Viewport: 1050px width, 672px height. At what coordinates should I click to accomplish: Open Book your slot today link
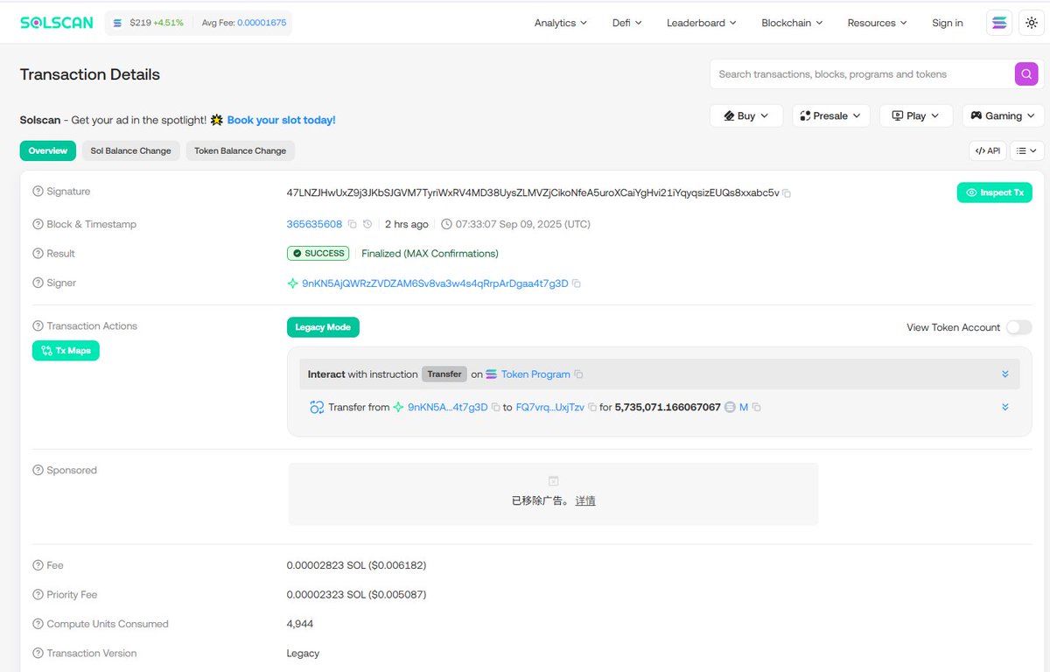point(281,120)
